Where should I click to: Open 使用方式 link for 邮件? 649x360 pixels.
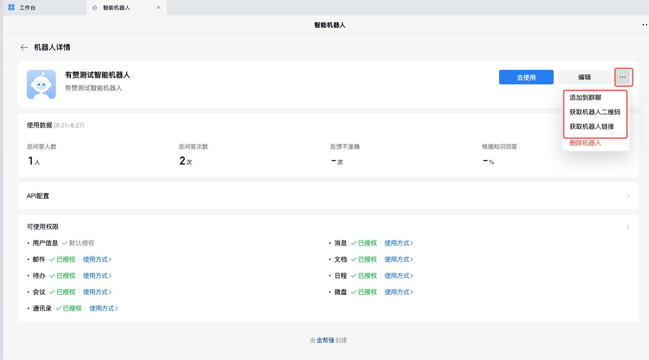pos(97,259)
